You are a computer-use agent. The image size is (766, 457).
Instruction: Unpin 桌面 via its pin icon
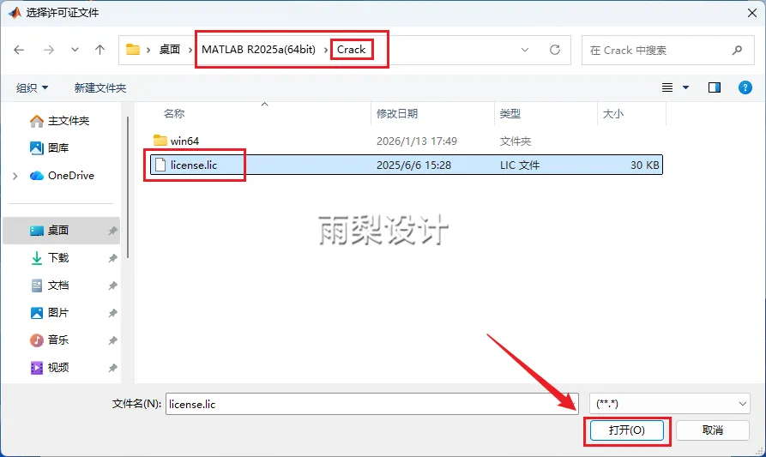[x=113, y=231]
